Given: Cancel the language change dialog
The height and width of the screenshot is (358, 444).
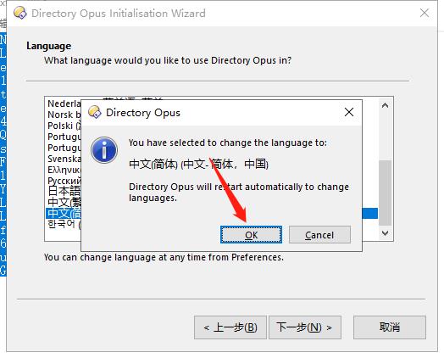Looking at the screenshot, I should tap(319, 235).
